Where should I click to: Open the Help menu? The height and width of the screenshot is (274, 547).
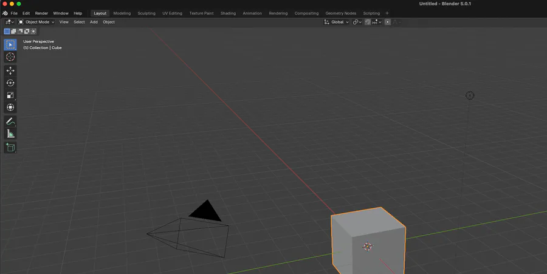point(78,13)
